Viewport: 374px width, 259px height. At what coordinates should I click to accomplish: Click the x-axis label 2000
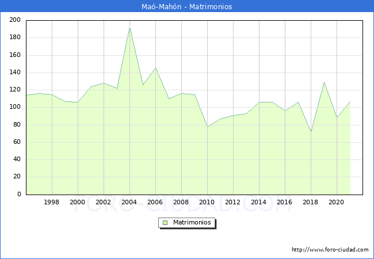click(77, 202)
